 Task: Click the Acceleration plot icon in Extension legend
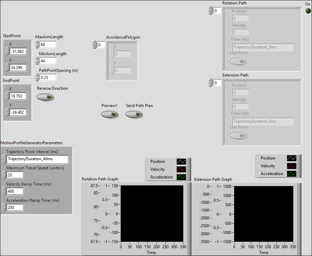[292, 174]
